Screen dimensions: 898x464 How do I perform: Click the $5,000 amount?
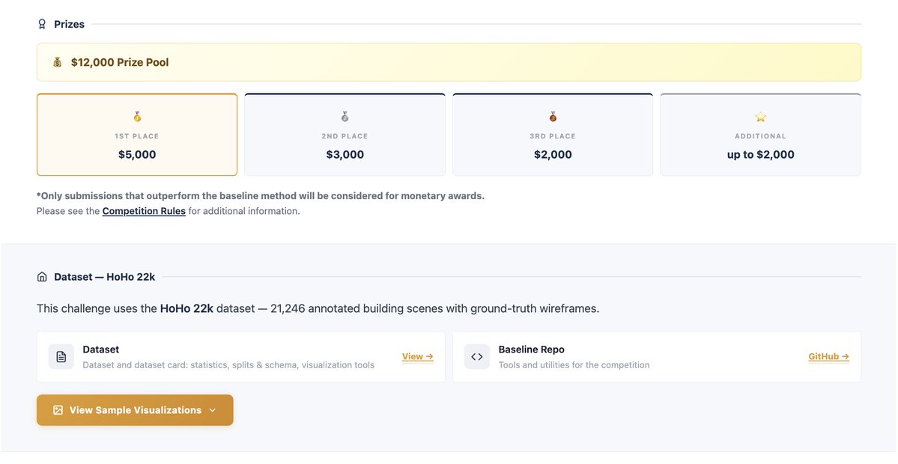137,154
